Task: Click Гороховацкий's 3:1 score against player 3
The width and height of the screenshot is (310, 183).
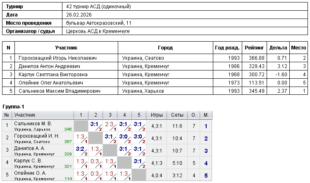Action: point(109,136)
